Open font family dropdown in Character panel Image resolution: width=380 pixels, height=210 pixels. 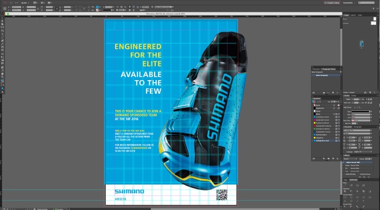[x=357, y=130]
